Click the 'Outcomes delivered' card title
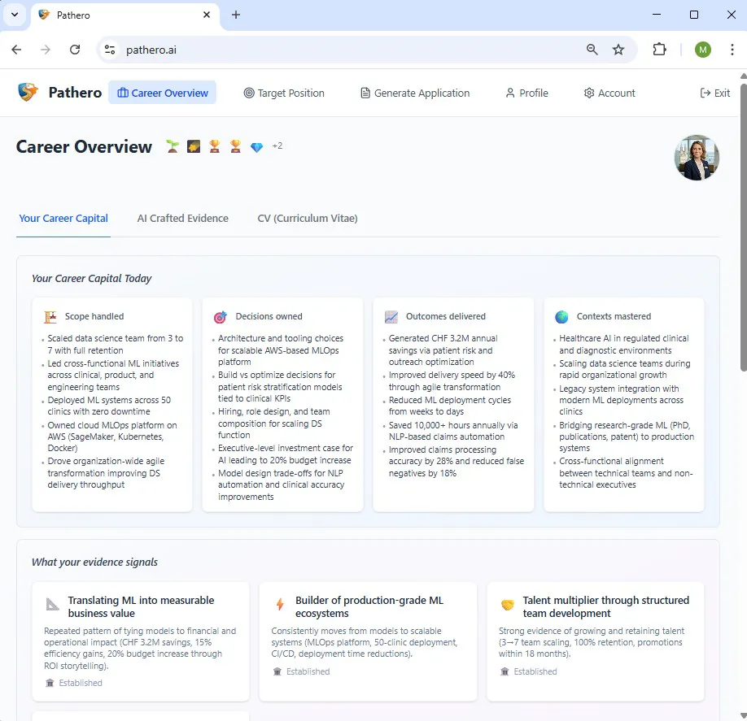Screen dimensions: 747x721 tap(445, 317)
